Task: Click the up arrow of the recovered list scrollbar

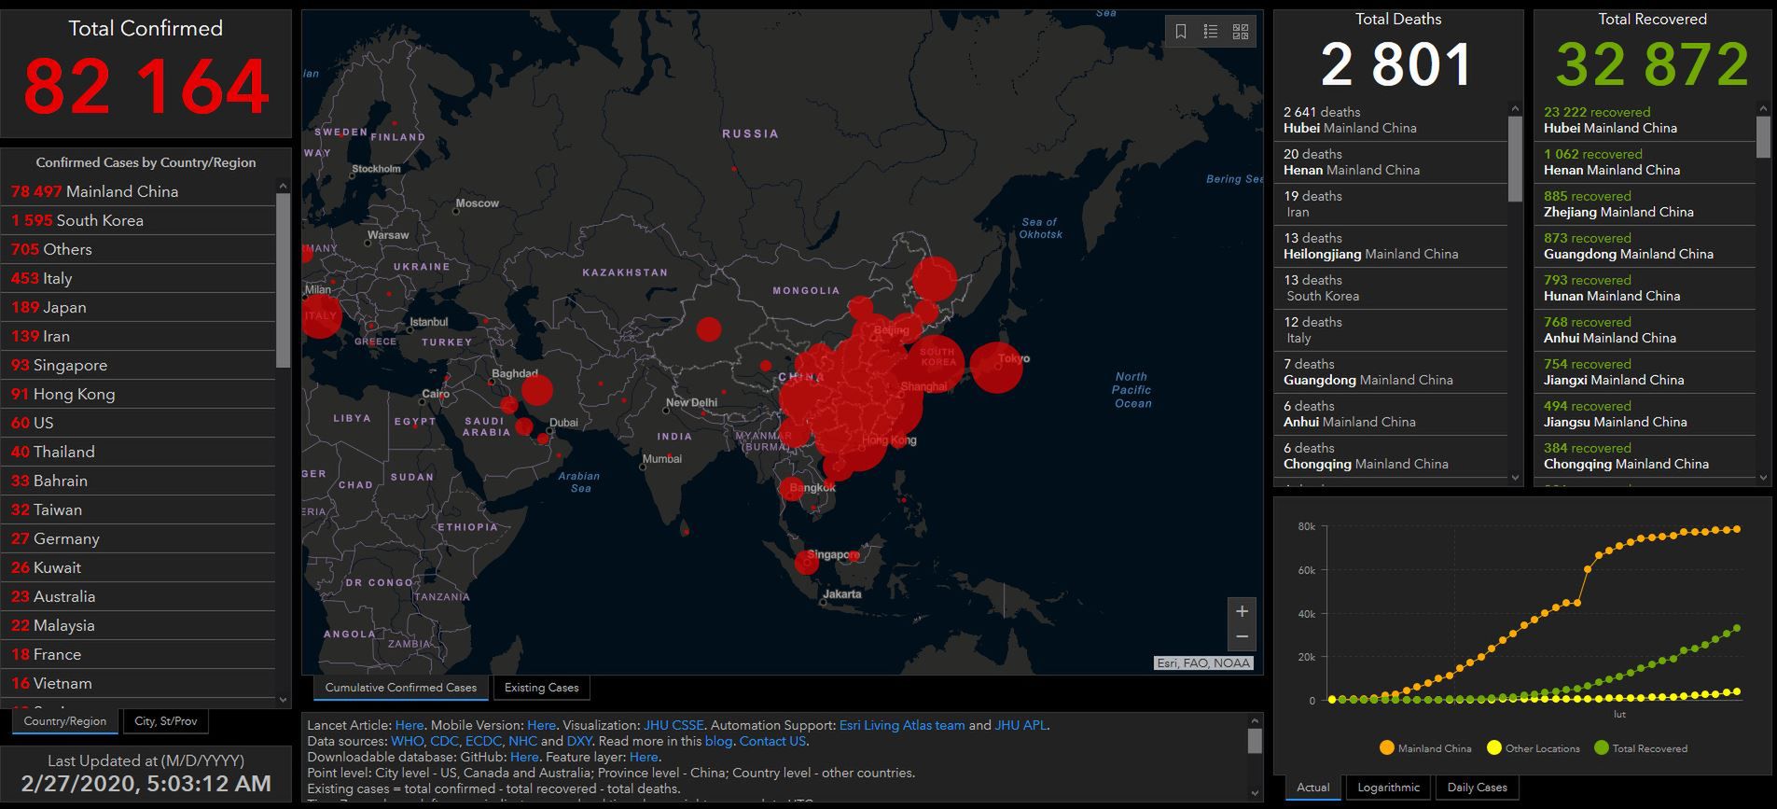Action: [1763, 108]
